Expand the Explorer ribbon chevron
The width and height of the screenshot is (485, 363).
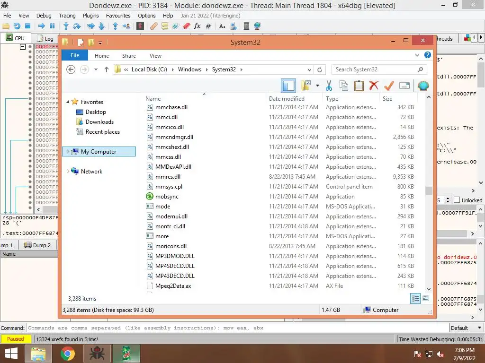point(417,55)
